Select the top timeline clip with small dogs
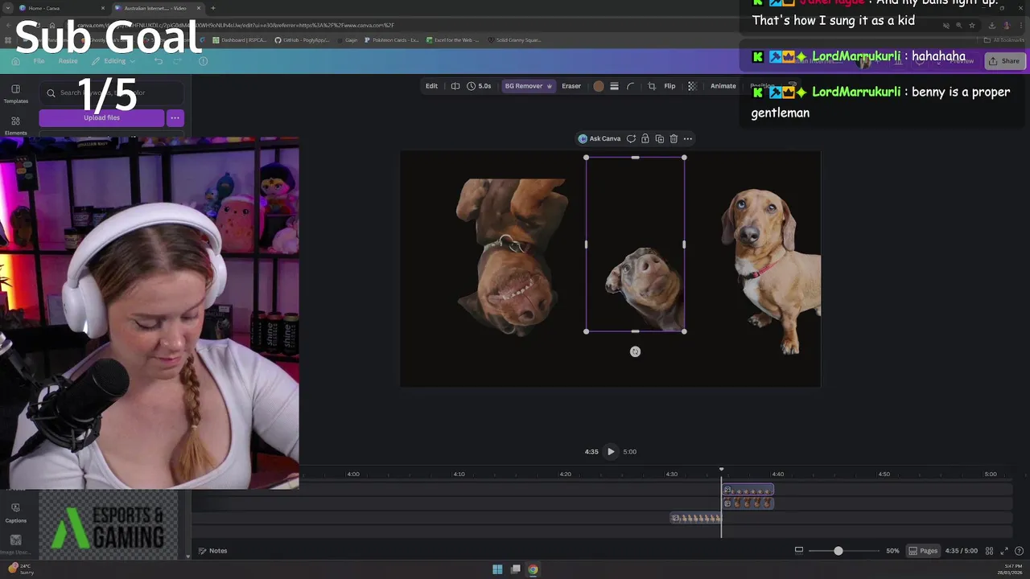 click(x=748, y=490)
